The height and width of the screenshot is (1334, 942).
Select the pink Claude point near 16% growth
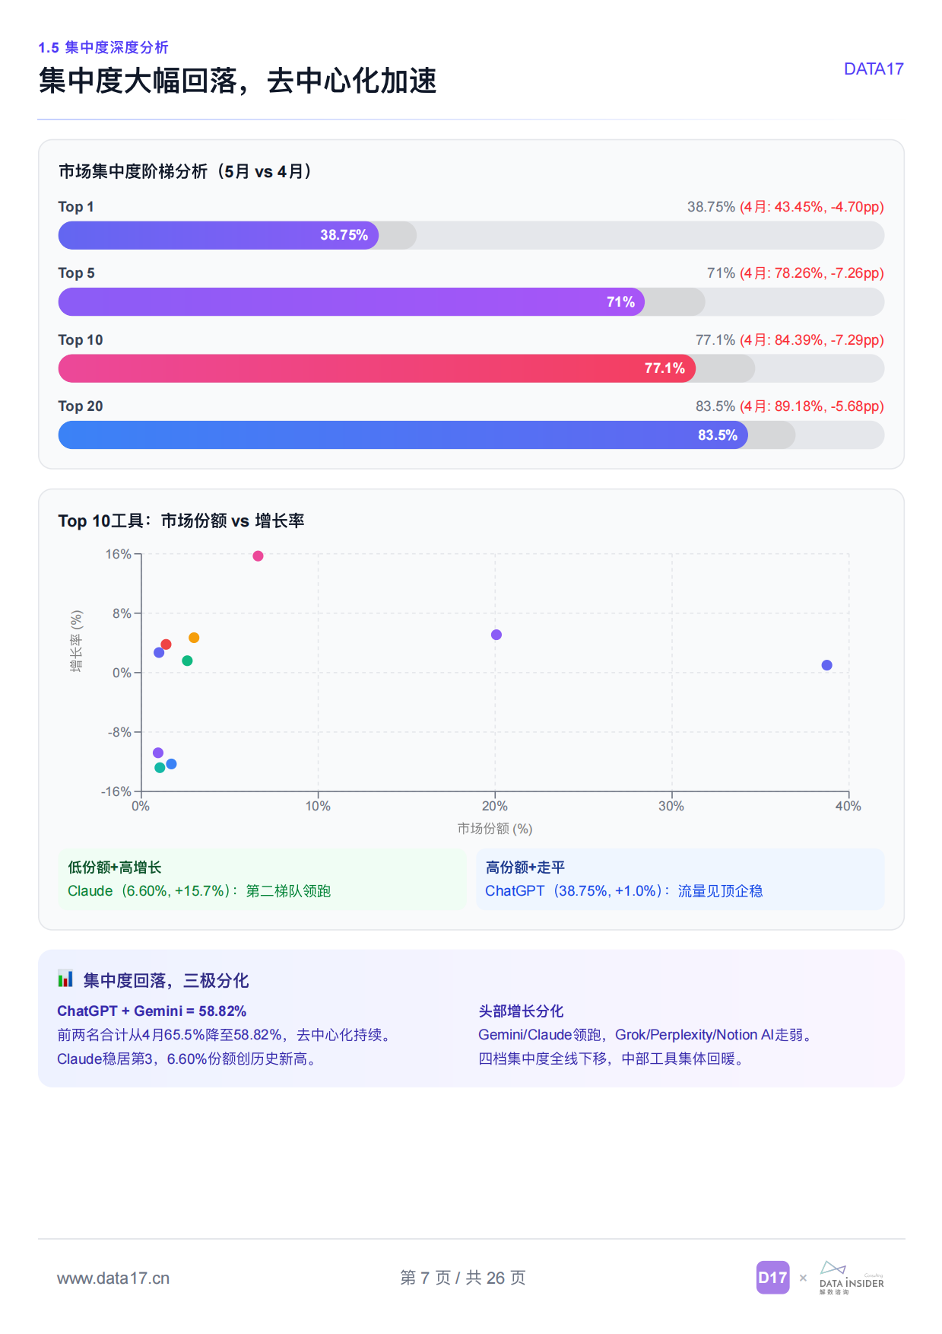[x=258, y=556]
